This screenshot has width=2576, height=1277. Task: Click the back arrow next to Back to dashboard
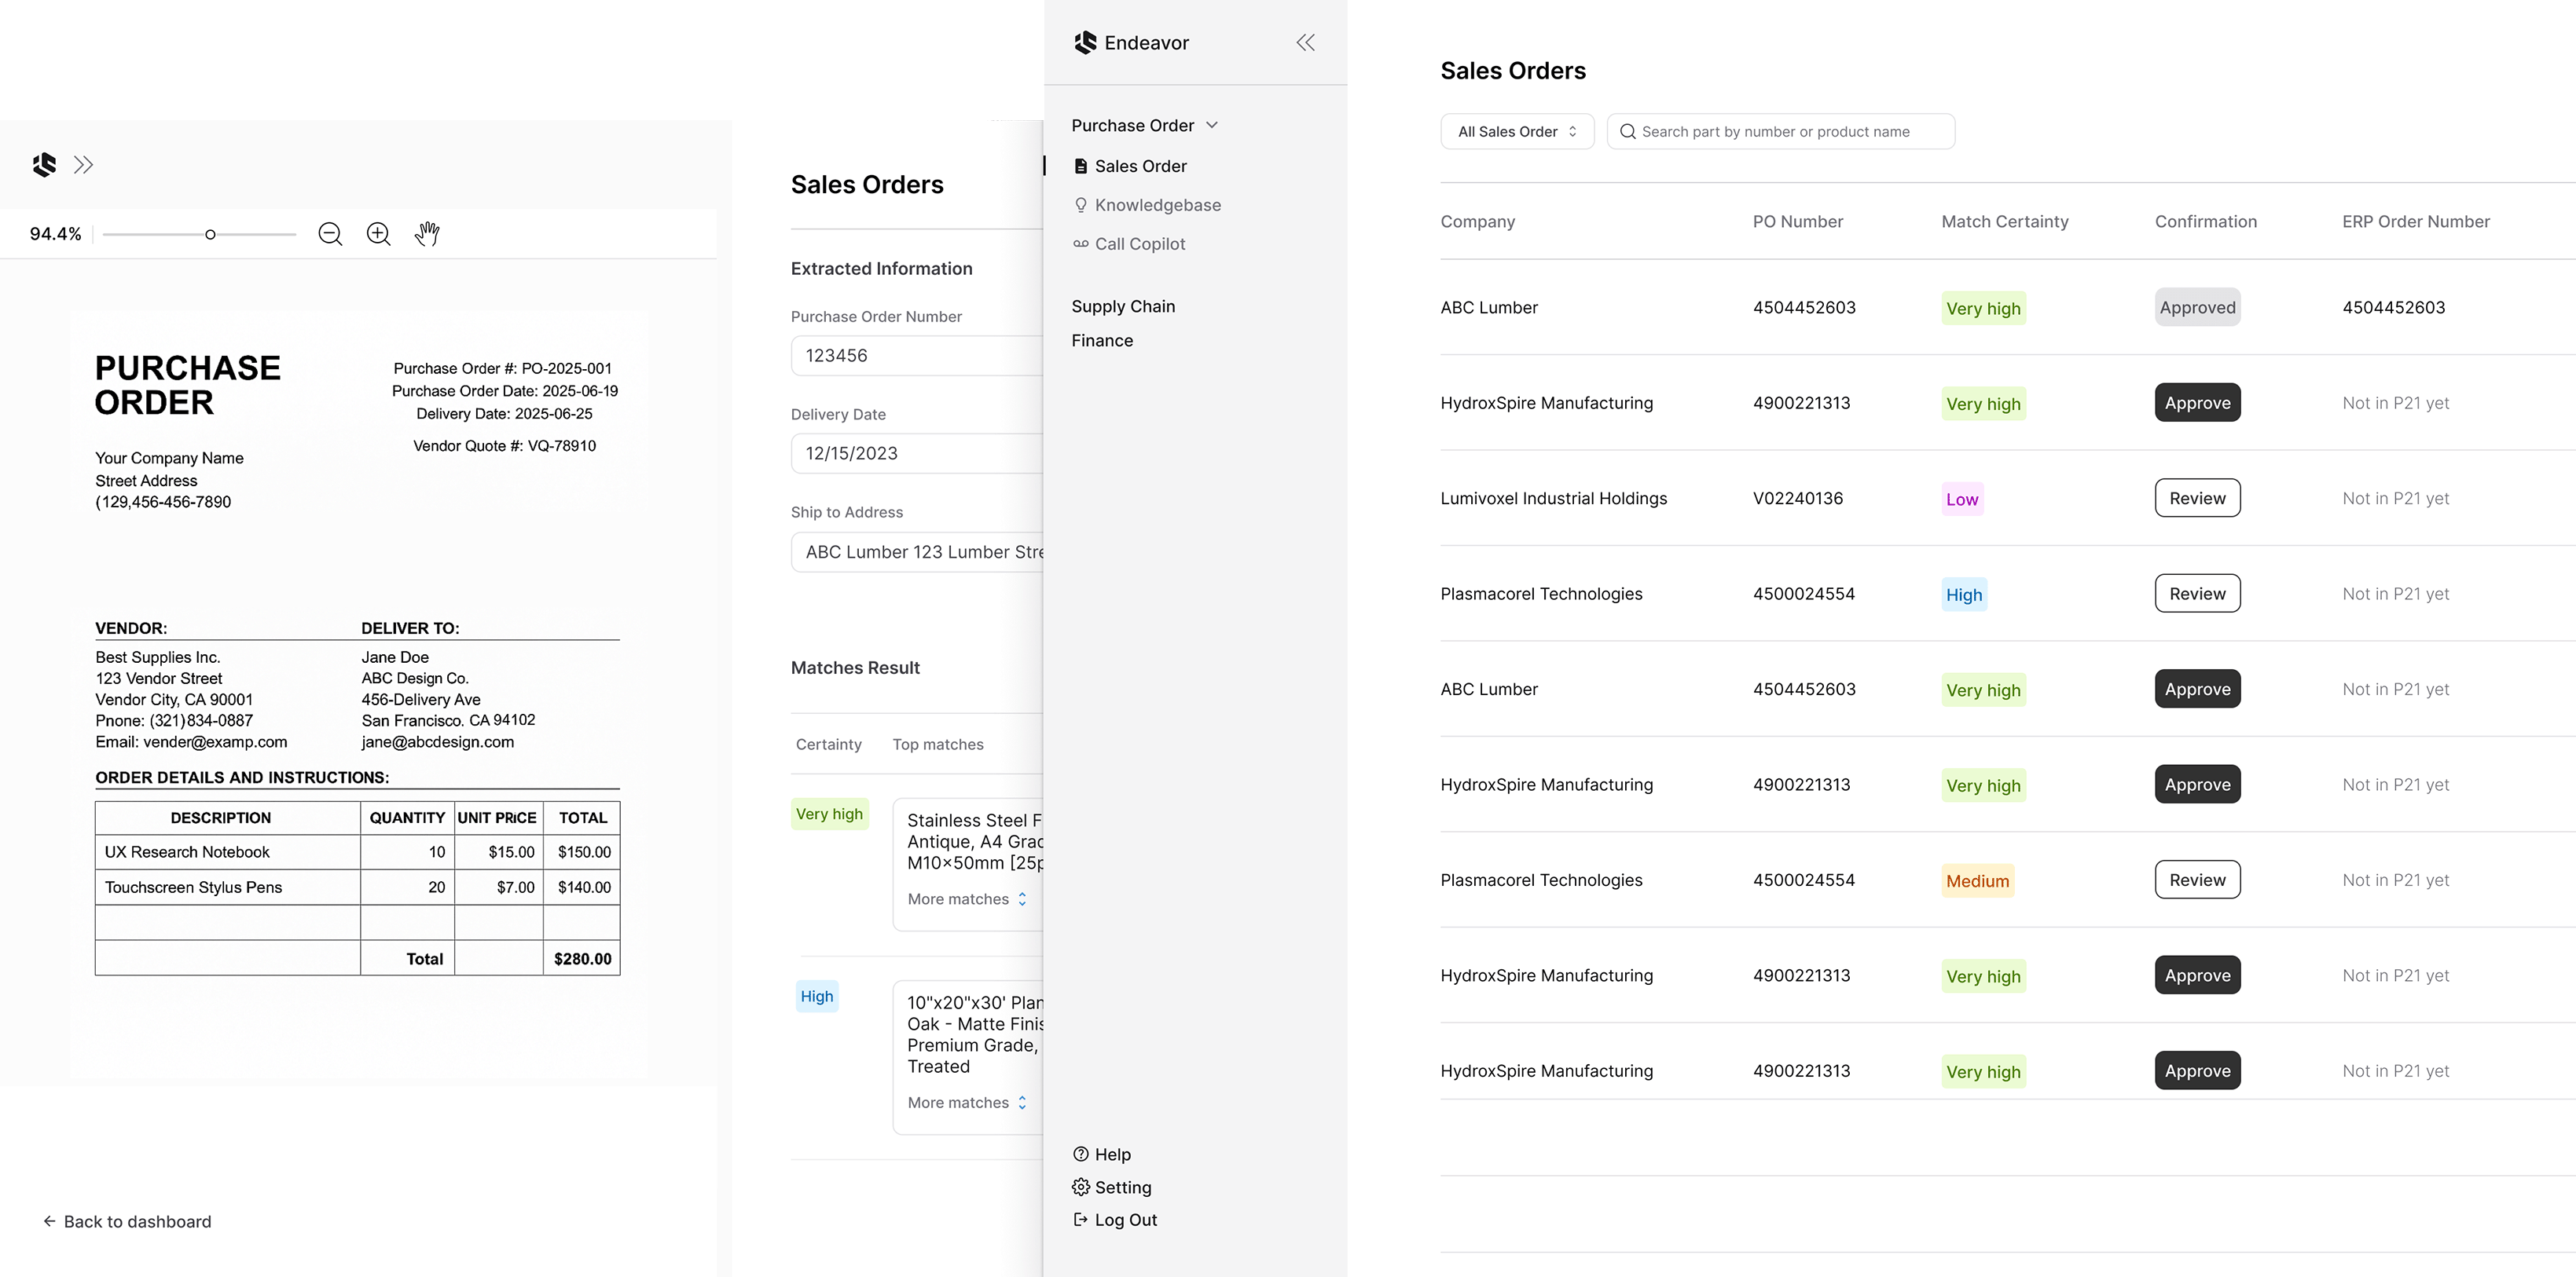tap(49, 1221)
